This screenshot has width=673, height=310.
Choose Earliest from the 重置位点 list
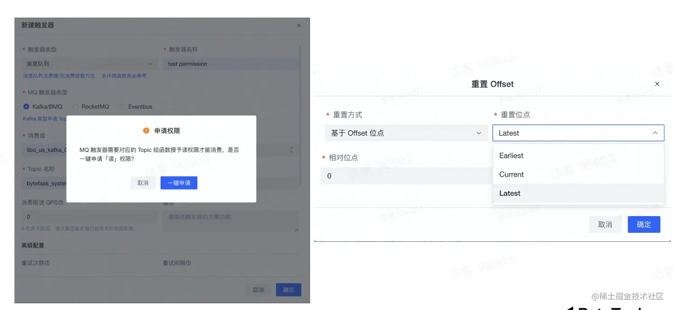coord(578,155)
